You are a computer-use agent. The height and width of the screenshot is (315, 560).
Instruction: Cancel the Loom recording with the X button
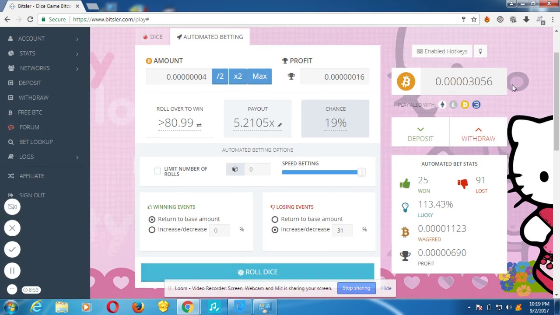tap(12, 228)
